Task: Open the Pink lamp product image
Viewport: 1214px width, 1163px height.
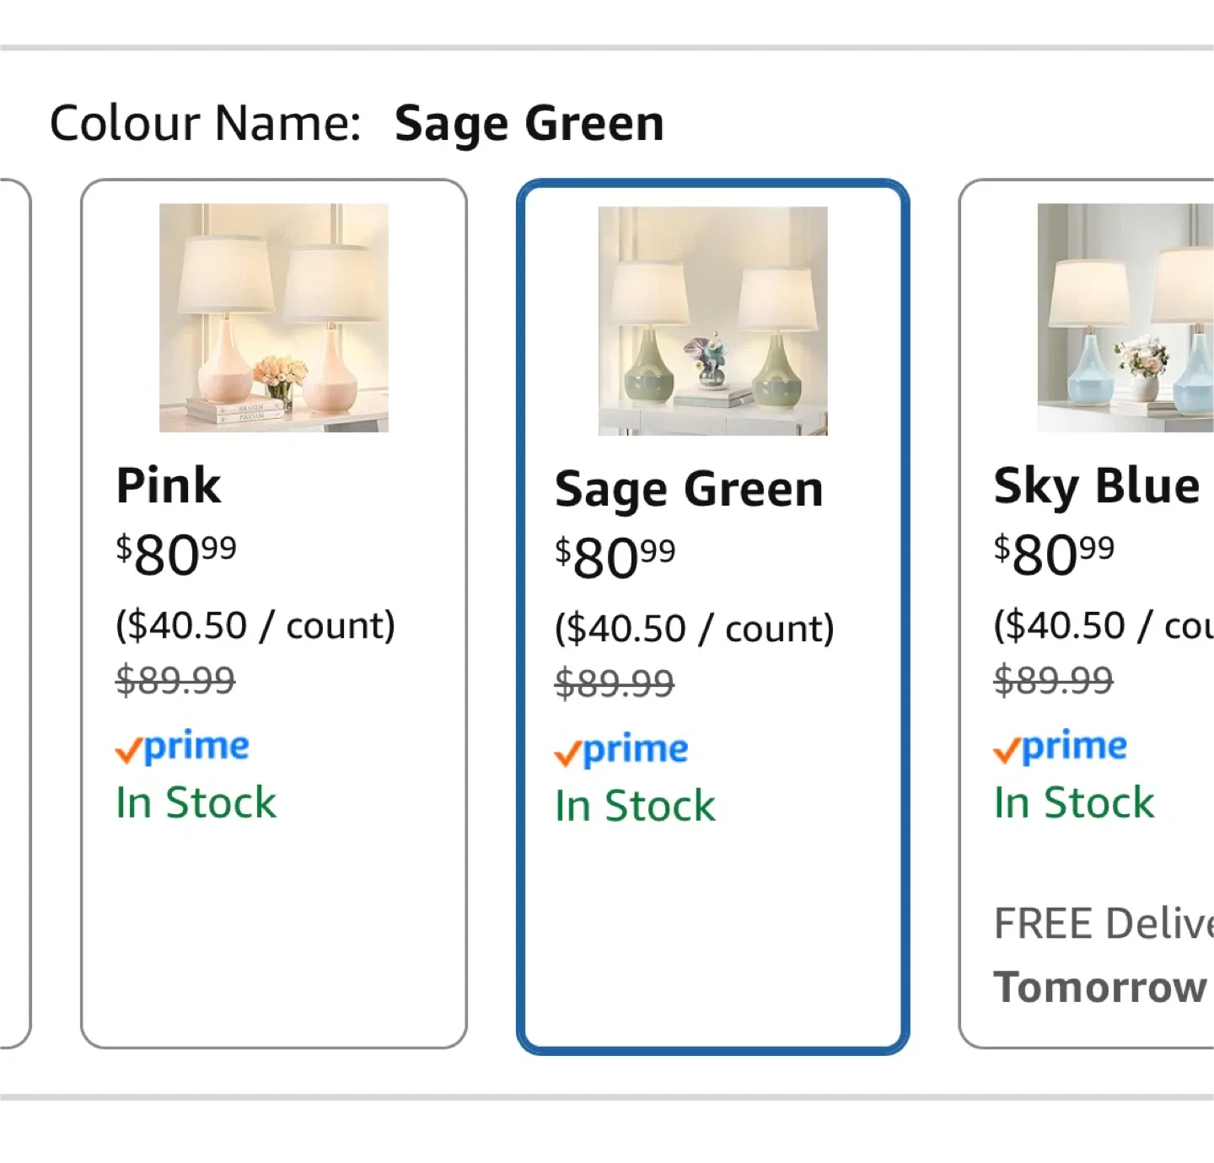Action: 274,319
